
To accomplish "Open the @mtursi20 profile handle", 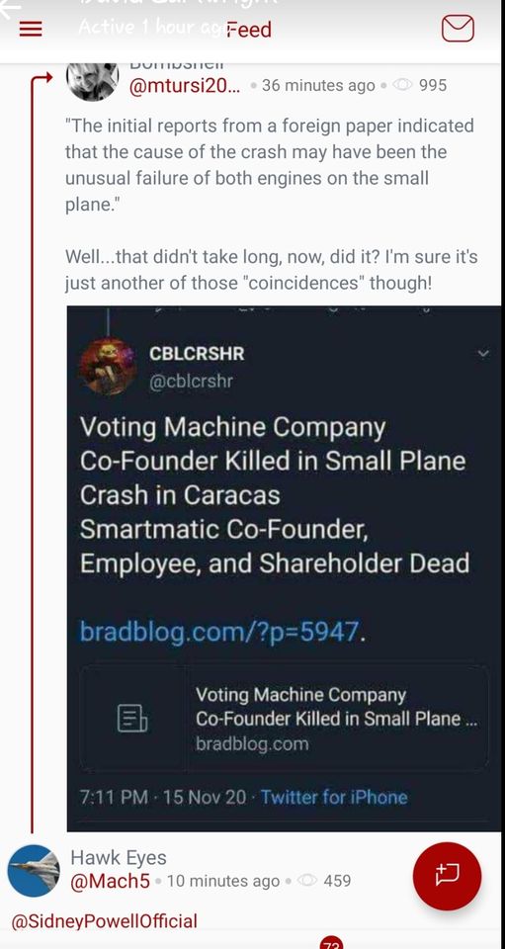I will [185, 86].
